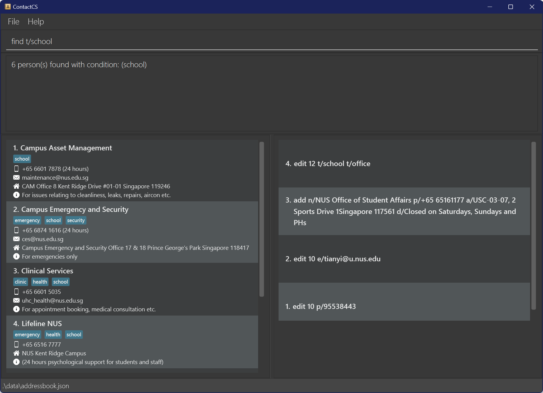Screen dimensions: 543x393
Task: Click the home icon beside CAM Office address
Action: 17,186
